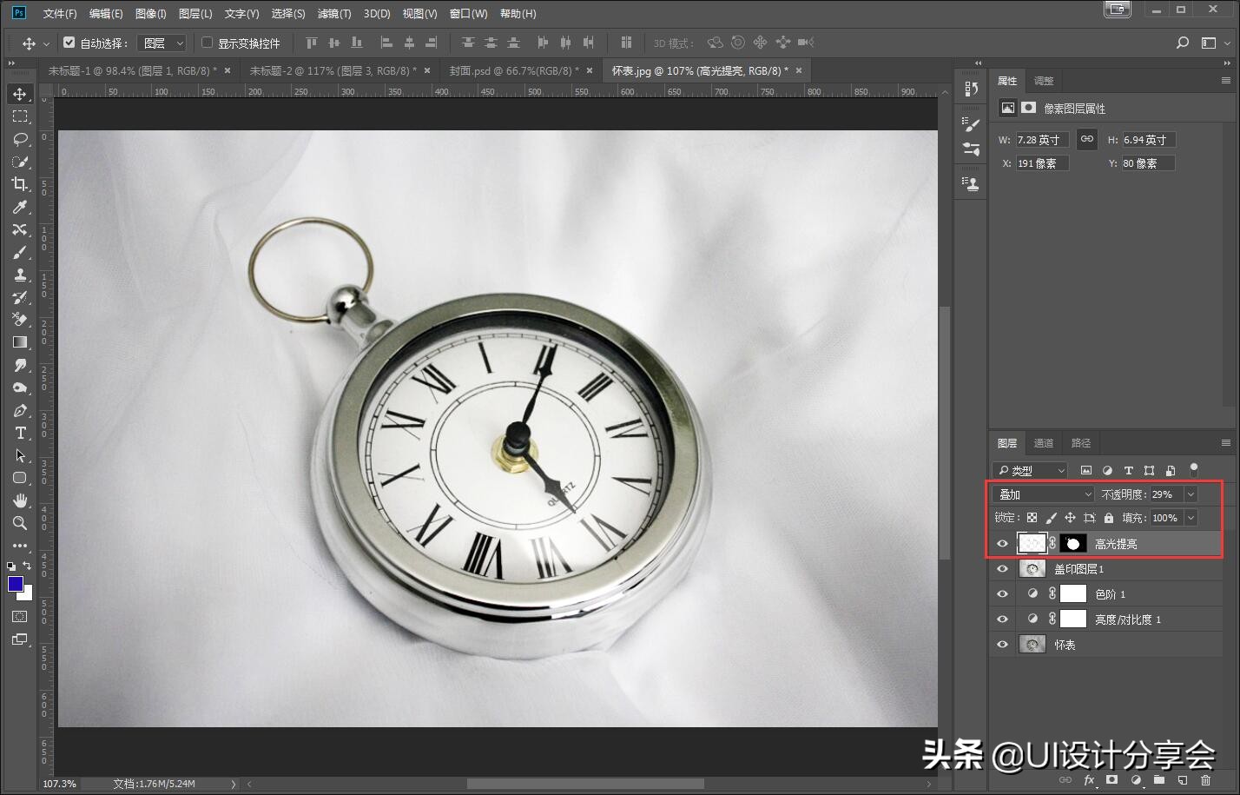
Task: Open the 图层 dropdown in the options bar
Action: (x=162, y=42)
